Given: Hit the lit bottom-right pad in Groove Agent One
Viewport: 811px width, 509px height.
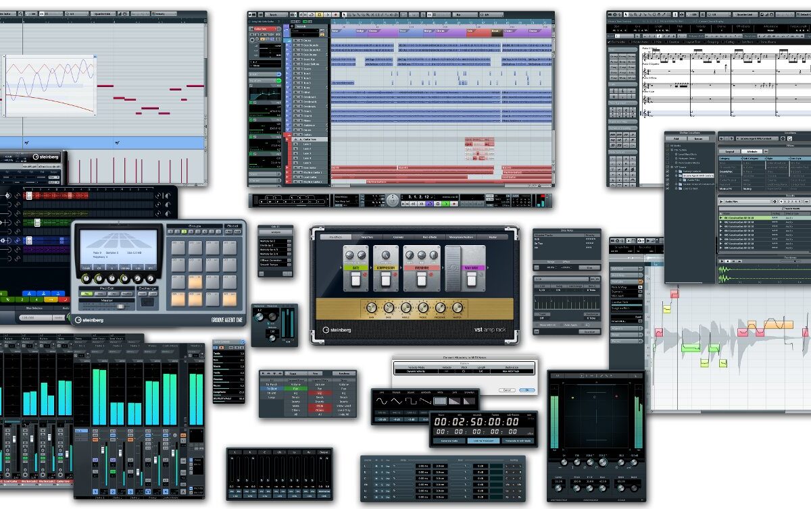Looking at the screenshot, I should click(x=230, y=299).
